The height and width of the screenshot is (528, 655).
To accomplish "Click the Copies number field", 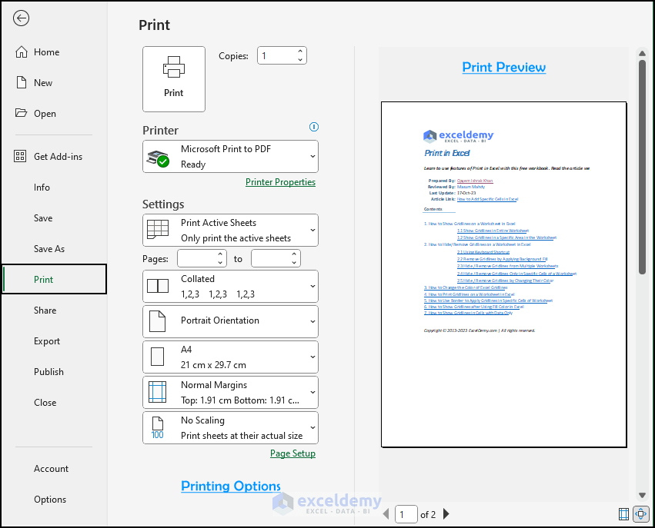I will point(282,55).
